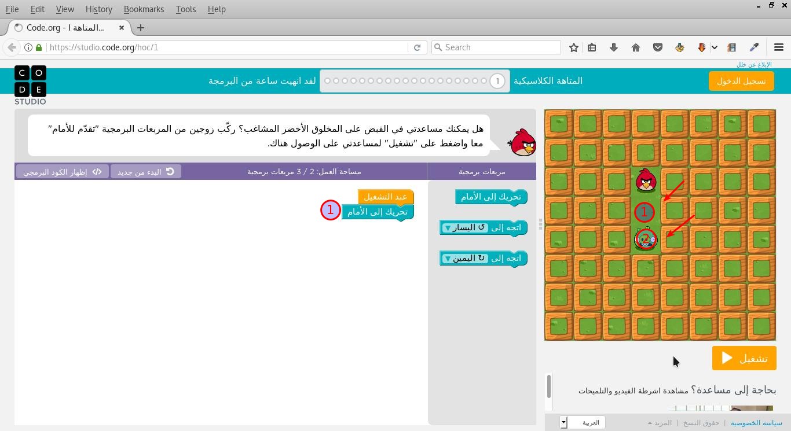The height and width of the screenshot is (431, 791).
Task: Click the sign-in button تسجيل الدخول
Action: (x=741, y=81)
